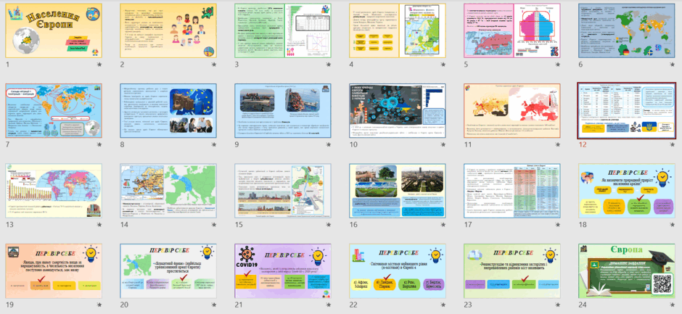Select slide 22 quiz thumbnail with city answers
The height and width of the screenshot is (314, 682).
(x=398, y=271)
